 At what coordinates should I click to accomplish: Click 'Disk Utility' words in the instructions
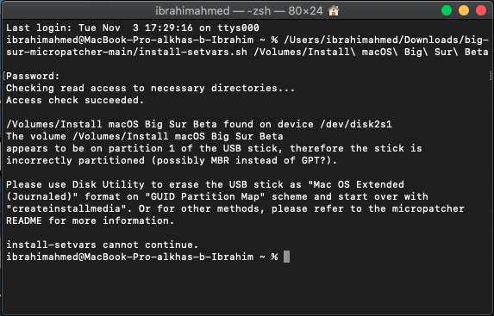(109, 184)
